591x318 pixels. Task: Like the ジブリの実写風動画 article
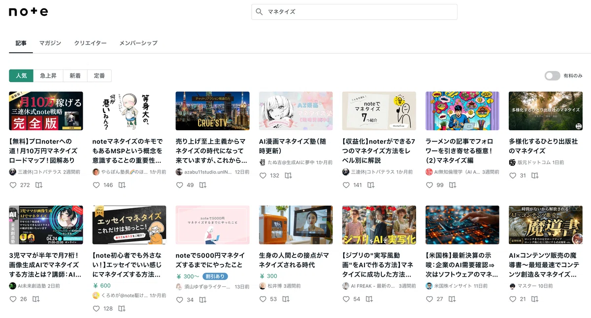[x=346, y=299]
